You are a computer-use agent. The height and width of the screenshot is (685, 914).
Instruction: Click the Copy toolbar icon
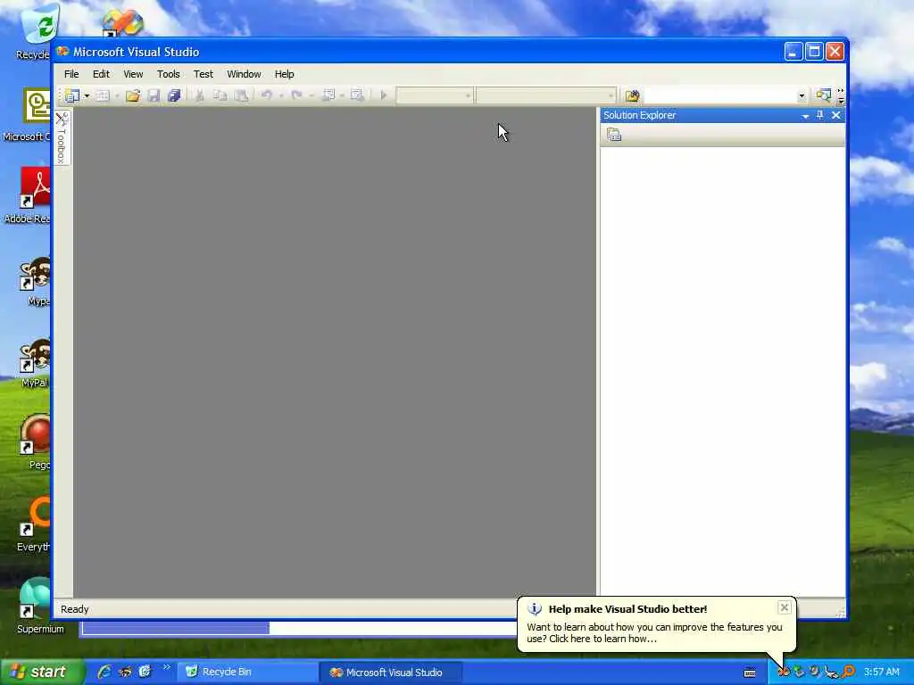point(220,95)
